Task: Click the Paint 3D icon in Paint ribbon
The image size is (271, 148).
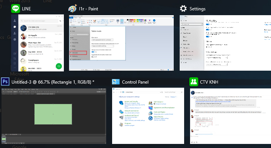Action: (x=150, y=21)
